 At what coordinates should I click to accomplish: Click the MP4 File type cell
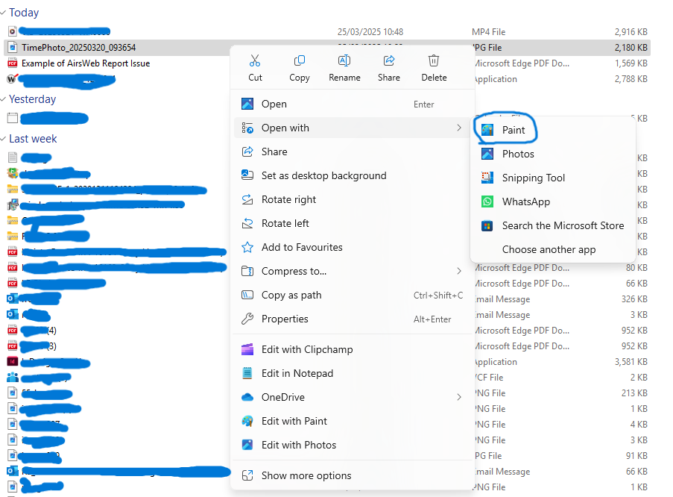pos(488,32)
